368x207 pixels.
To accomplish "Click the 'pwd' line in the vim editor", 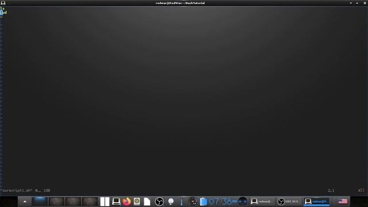I will (x=3, y=13).
